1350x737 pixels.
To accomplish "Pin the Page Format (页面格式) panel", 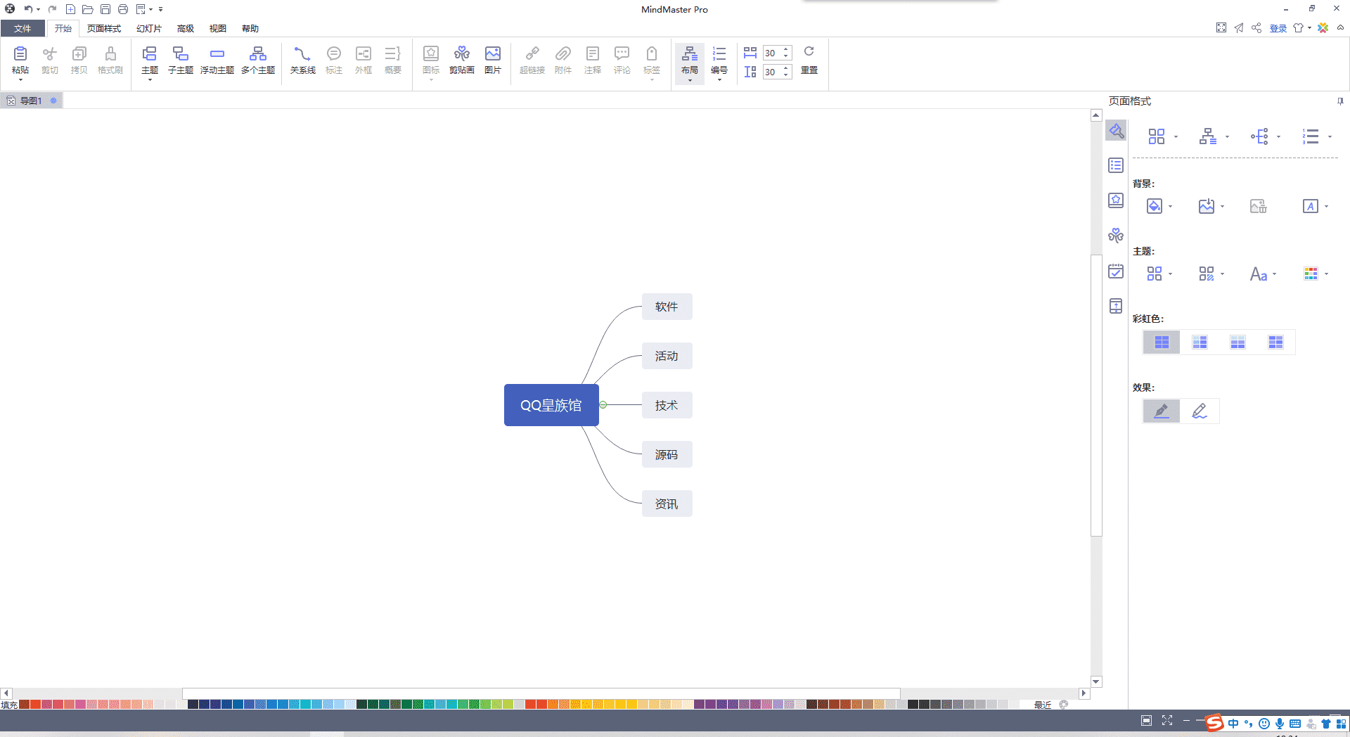I will 1340,101.
